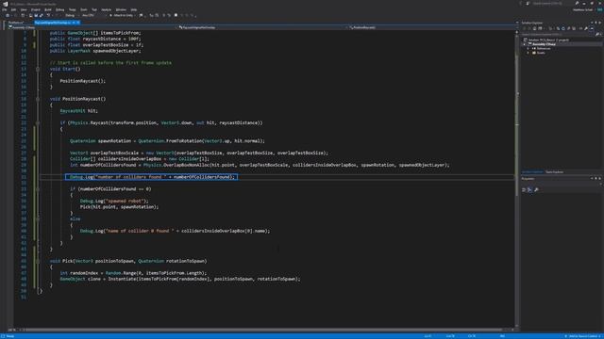Collapse the void PositionRaycast() code block
This screenshot has height=339, width=604.
point(38,99)
